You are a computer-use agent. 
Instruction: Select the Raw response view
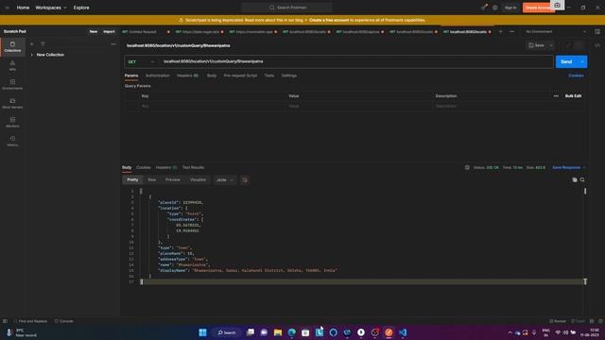(151, 179)
